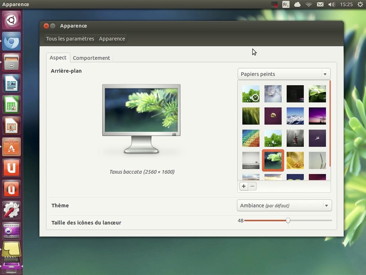Viewport: 366px width, 275px height.
Task: Select the green leaves wallpaper with clock badge
Action: click(x=251, y=94)
